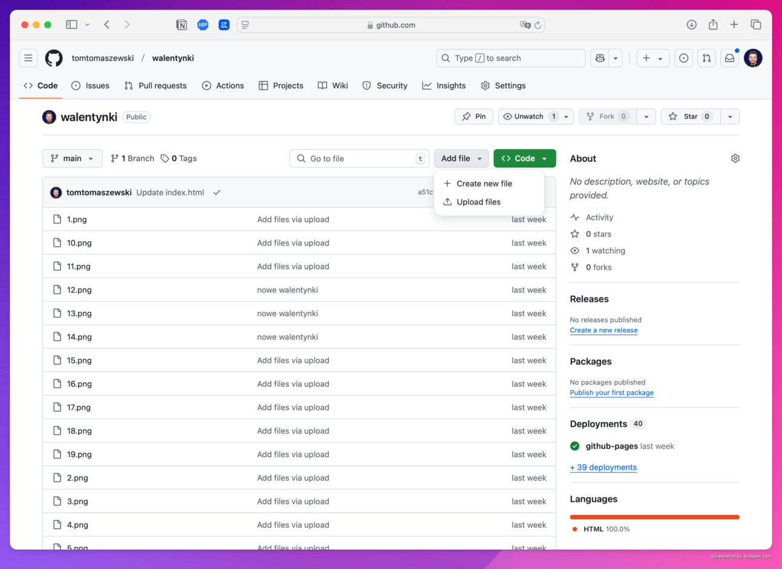Open the Notion extension icon

182,25
